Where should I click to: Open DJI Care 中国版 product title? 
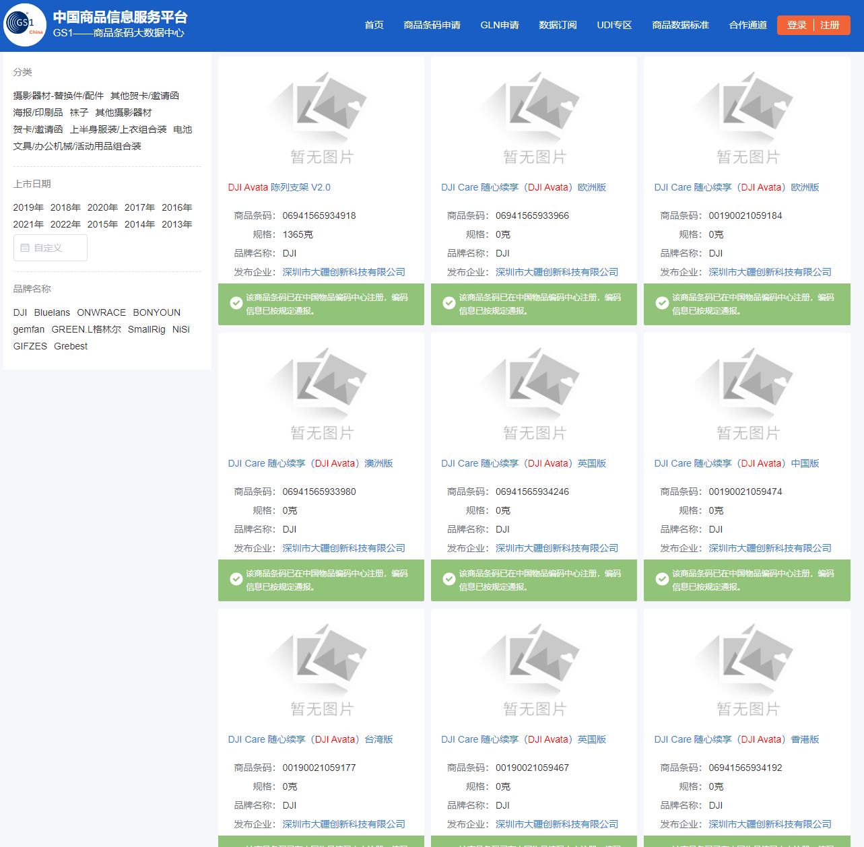737,463
